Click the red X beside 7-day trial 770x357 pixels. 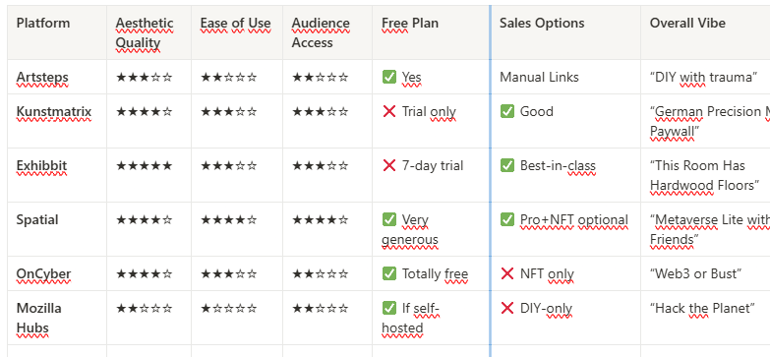388,165
